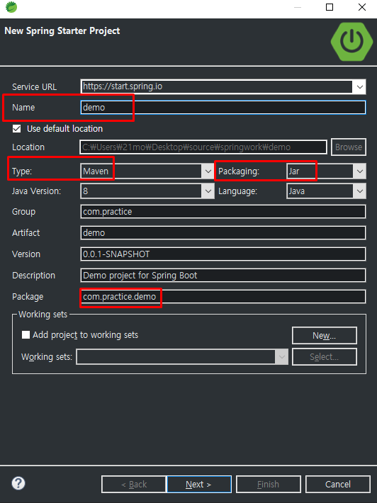The image size is (377, 503).
Task: Click the Finish button
Action: coord(269,484)
